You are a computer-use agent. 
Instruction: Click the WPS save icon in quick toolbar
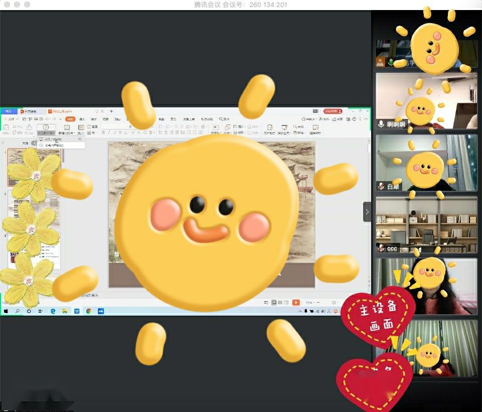point(24,119)
